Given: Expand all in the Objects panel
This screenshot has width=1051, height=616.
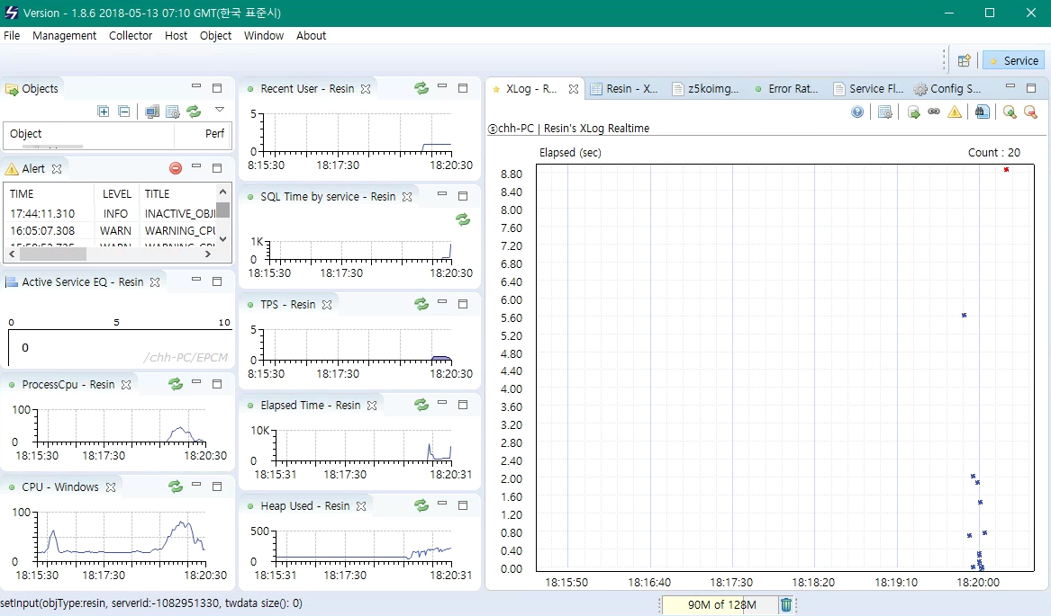Looking at the screenshot, I should pyautogui.click(x=104, y=112).
